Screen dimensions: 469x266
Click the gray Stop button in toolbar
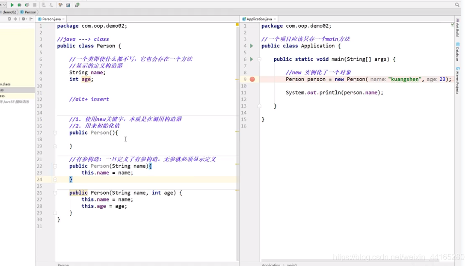(35, 5)
